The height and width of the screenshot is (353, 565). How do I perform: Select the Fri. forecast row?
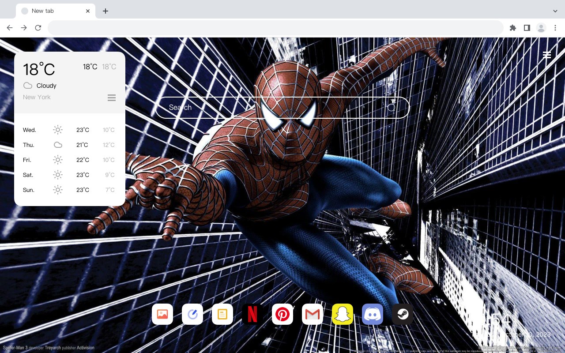(70, 160)
